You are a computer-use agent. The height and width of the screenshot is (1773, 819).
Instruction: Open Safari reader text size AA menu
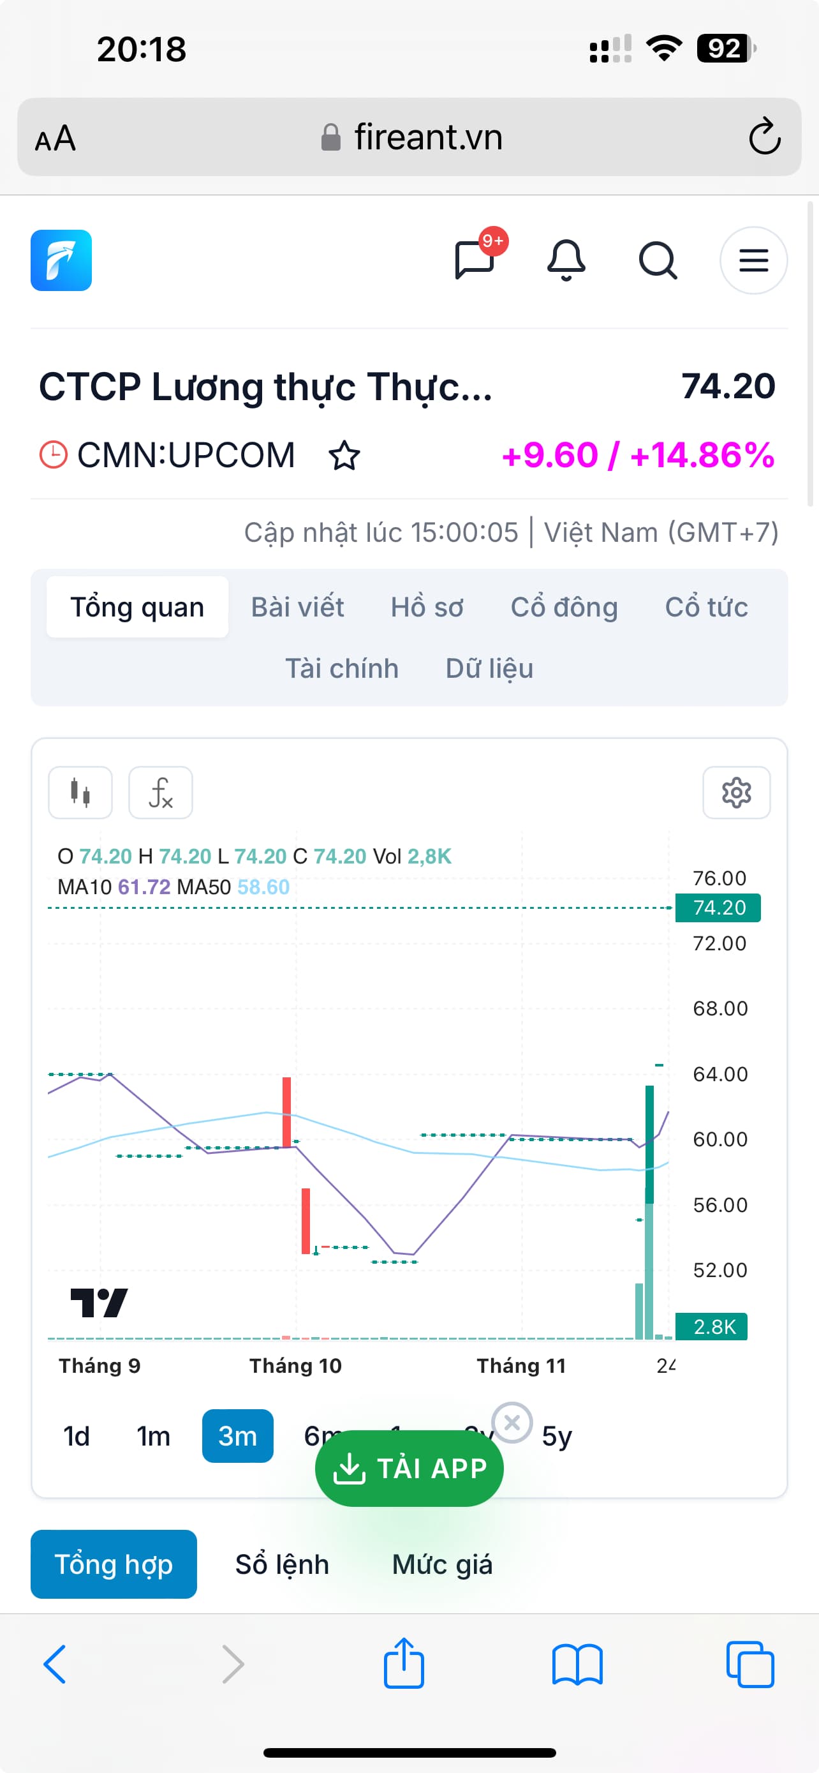click(55, 138)
